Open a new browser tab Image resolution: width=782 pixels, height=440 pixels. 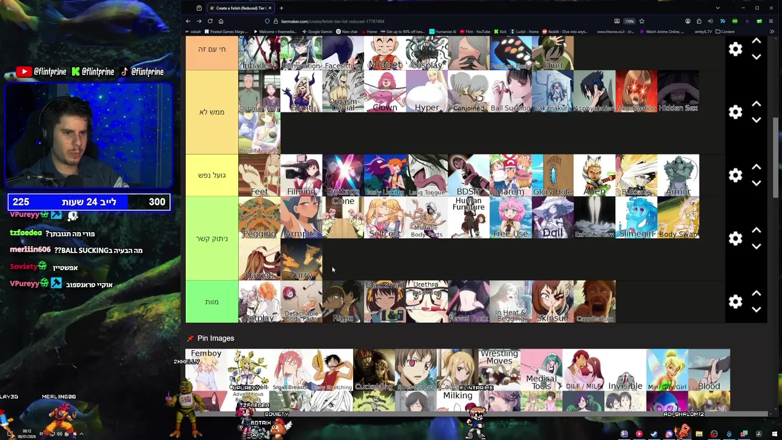[x=281, y=8]
